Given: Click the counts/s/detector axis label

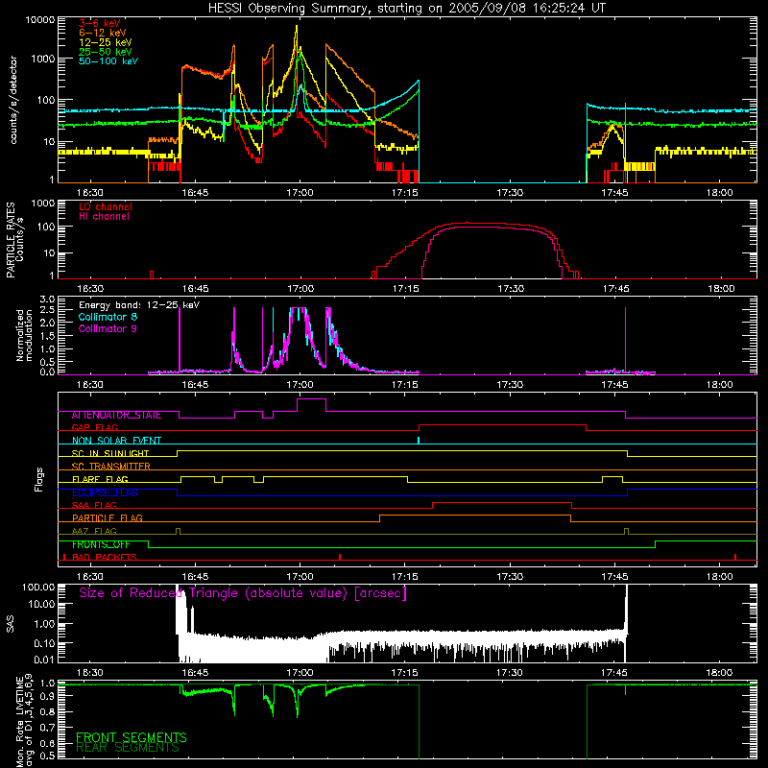Looking at the screenshot, I should pos(13,100).
